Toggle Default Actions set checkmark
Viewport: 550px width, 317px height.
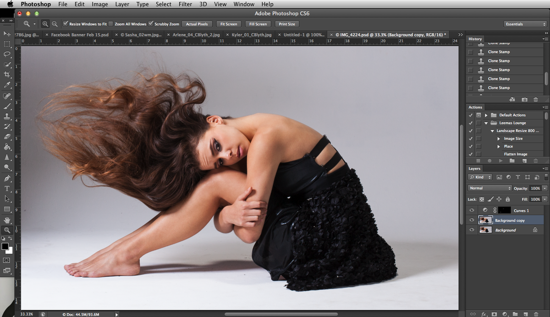point(471,115)
